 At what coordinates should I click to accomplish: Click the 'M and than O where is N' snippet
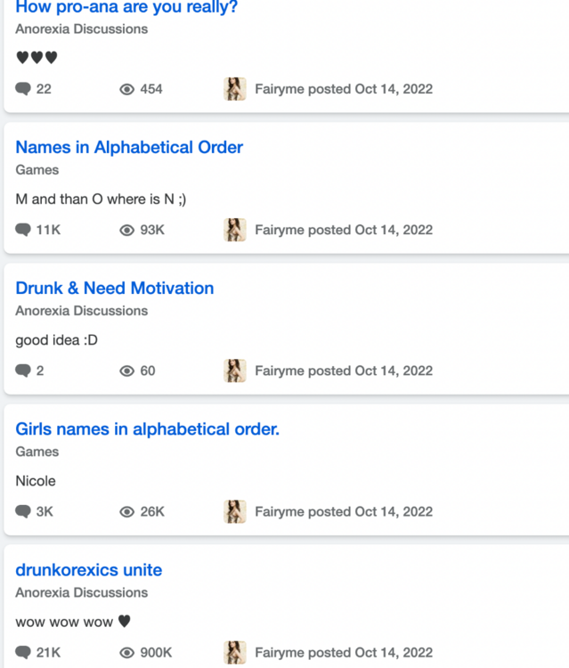[x=101, y=200]
